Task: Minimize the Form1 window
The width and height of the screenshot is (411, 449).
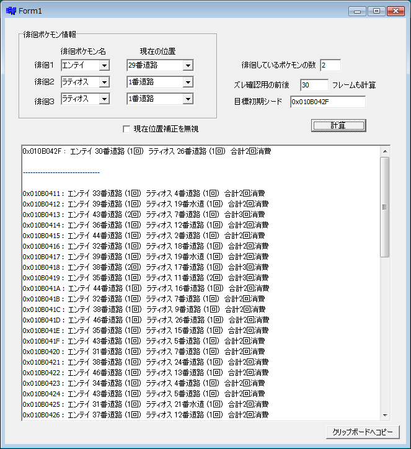Action: point(357,11)
